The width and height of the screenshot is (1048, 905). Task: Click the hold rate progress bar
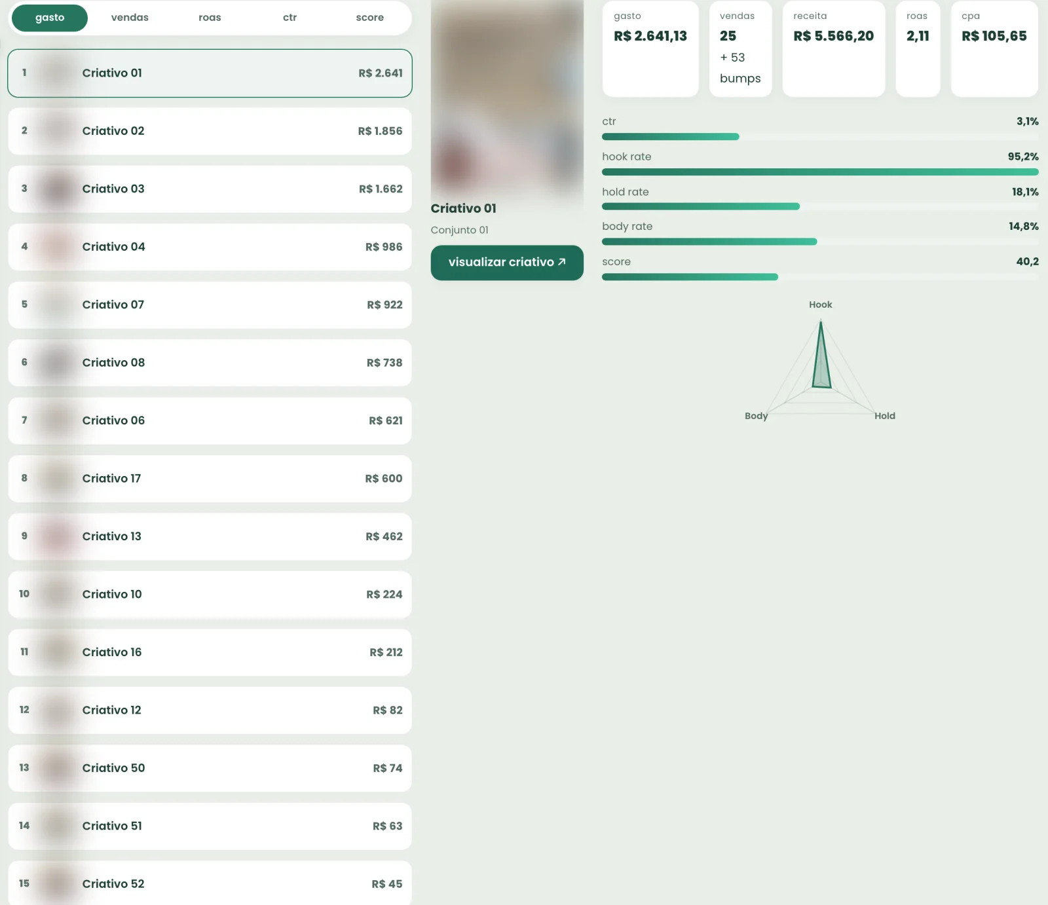[820, 206]
